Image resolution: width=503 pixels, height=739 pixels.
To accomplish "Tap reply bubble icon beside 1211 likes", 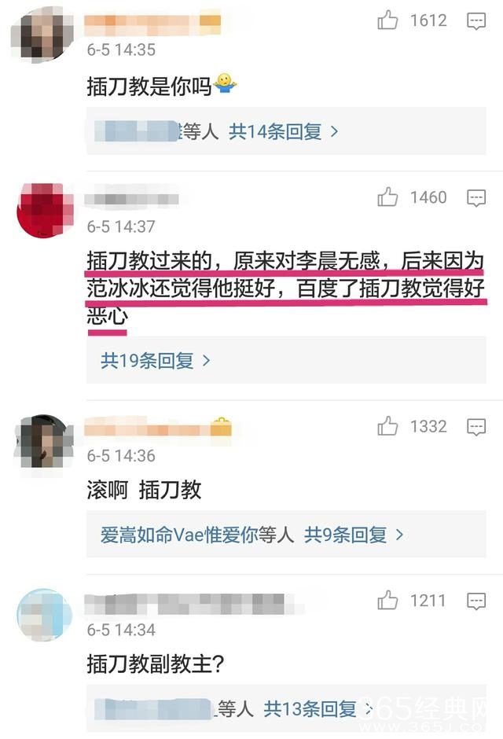I will click(475, 601).
